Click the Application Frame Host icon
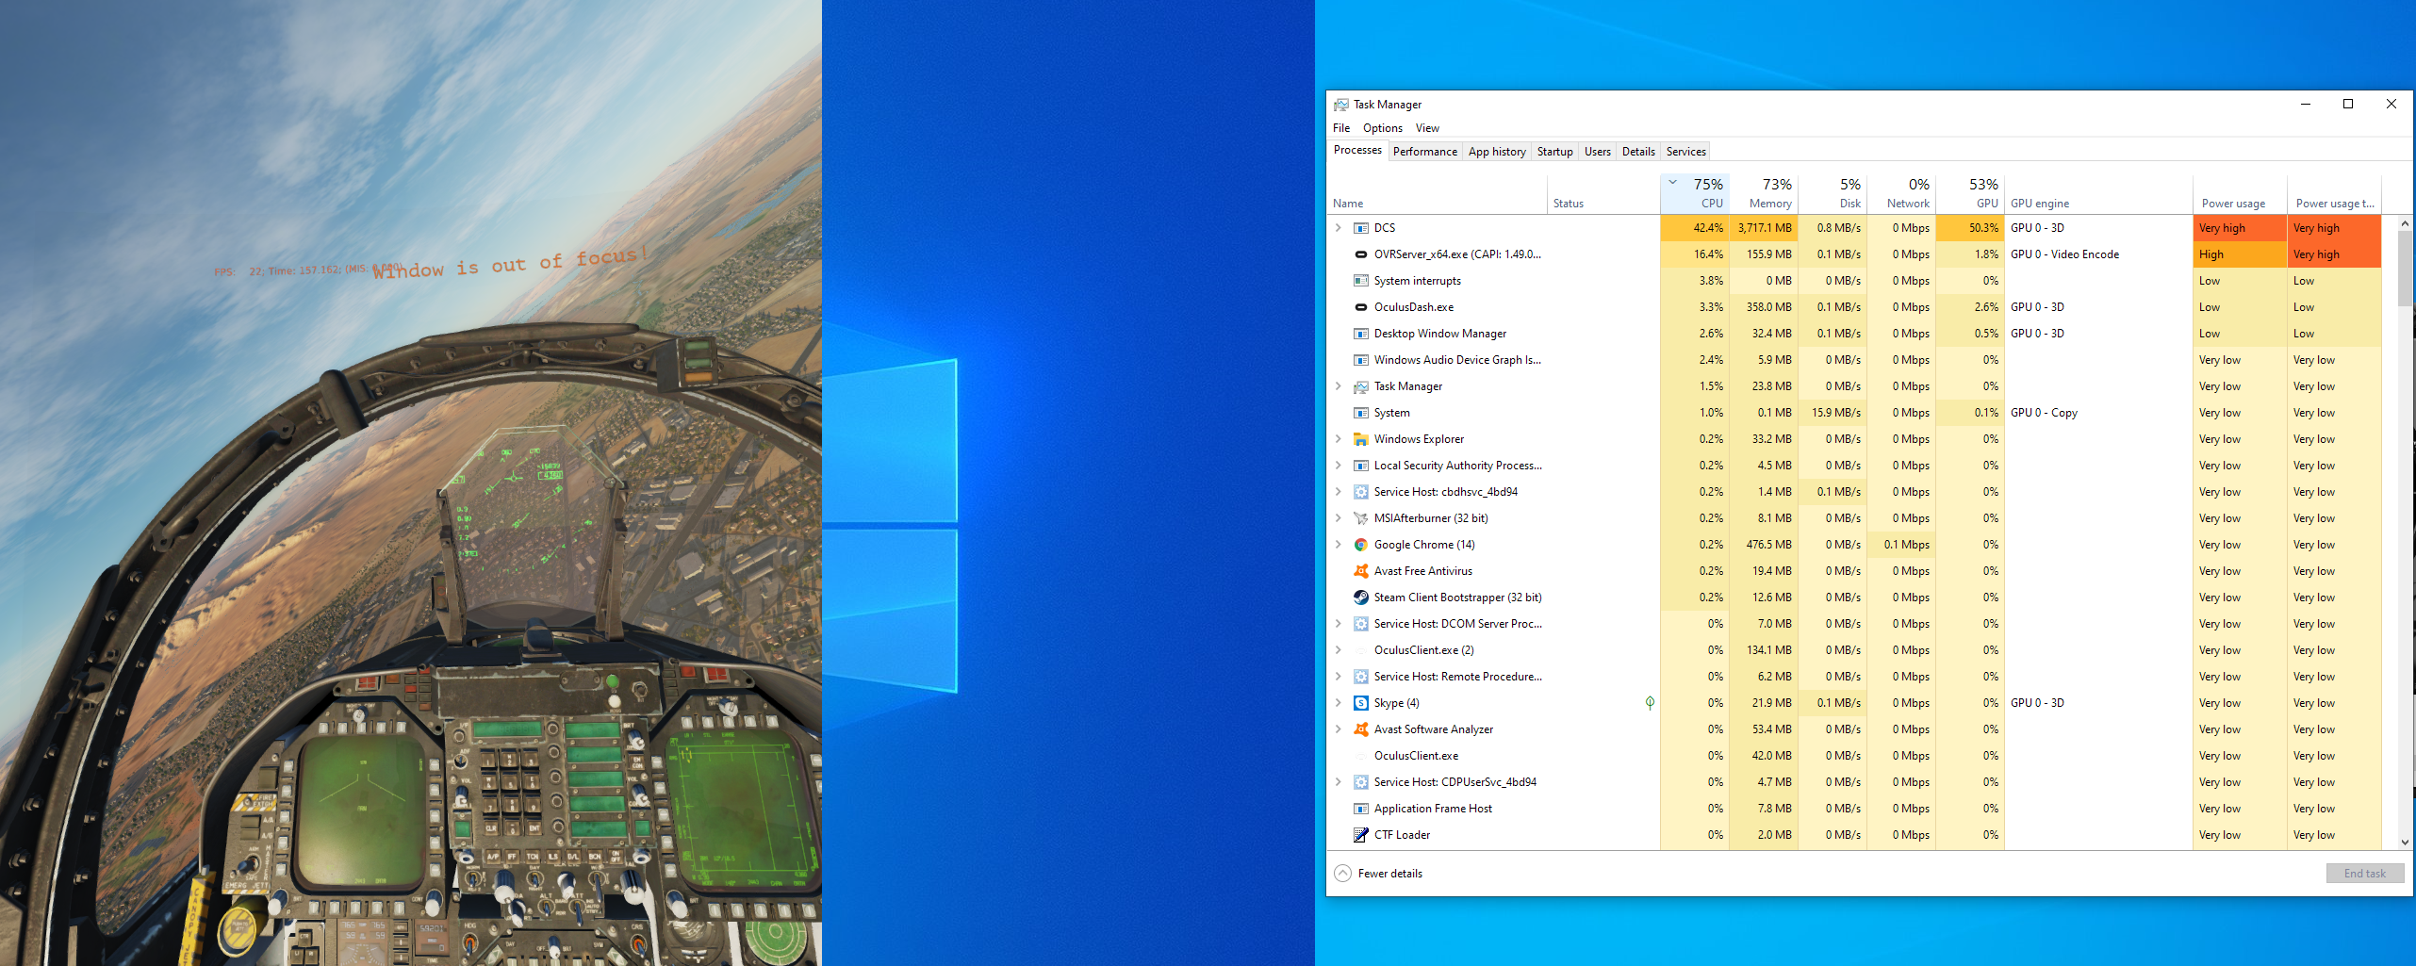2416x966 pixels. 1360,809
